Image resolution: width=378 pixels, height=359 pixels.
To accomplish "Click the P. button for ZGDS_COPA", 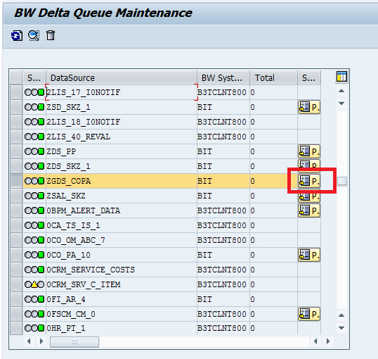I will (x=309, y=181).
